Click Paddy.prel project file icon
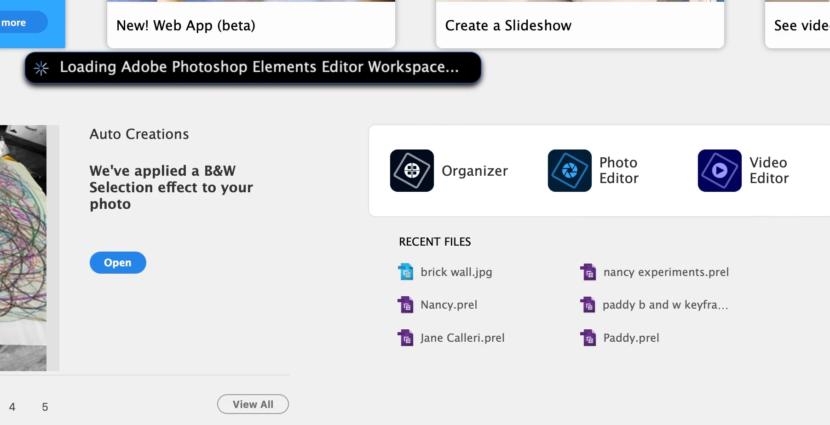 click(x=588, y=338)
